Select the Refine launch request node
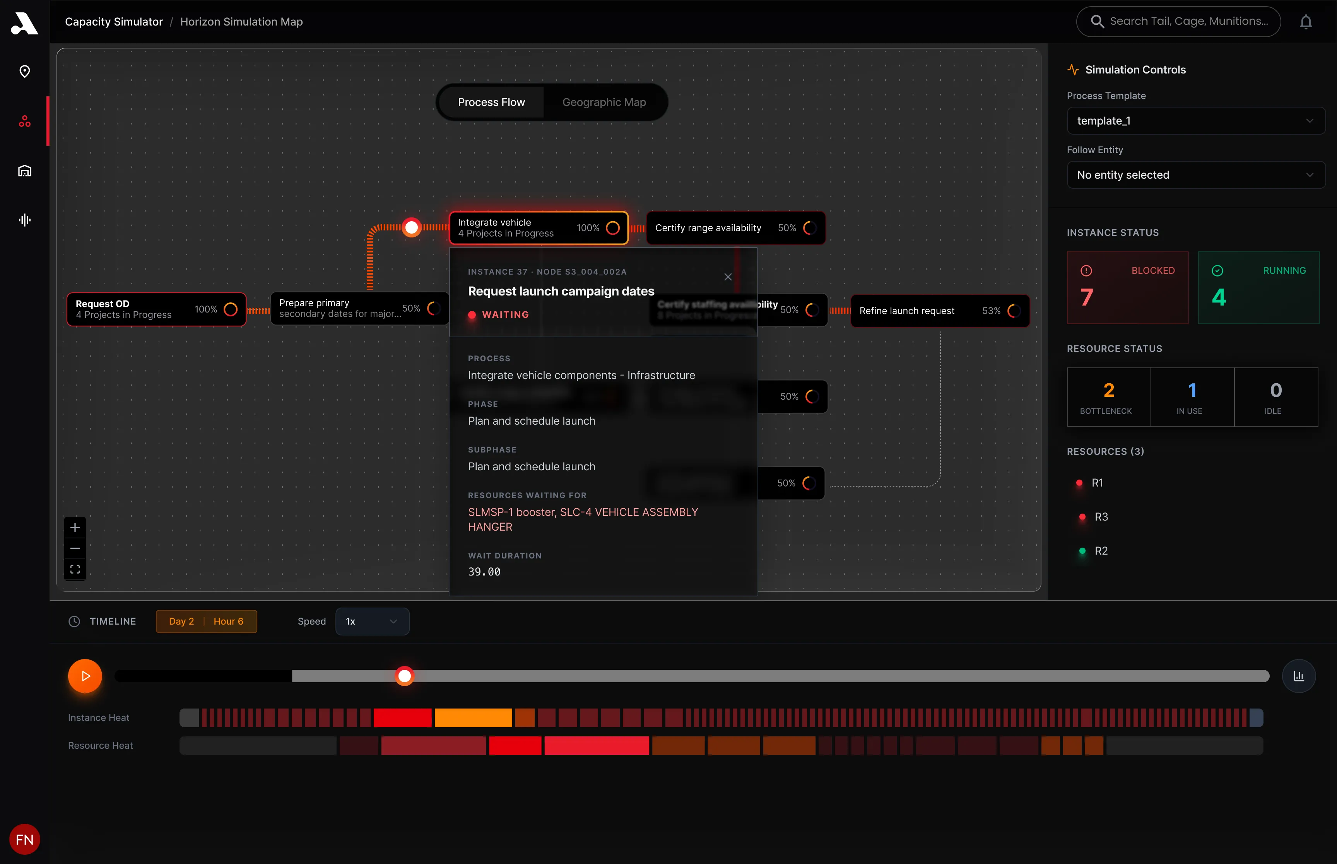 point(940,311)
